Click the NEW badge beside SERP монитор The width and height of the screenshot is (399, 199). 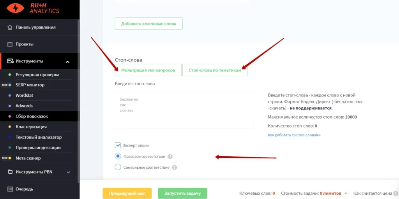point(5,85)
